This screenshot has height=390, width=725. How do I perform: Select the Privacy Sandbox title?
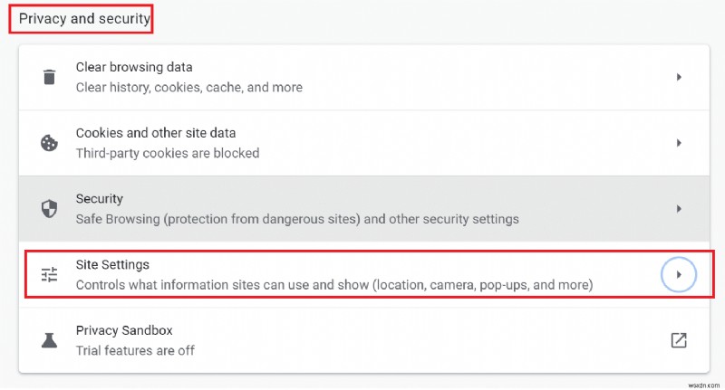click(124, 330)
